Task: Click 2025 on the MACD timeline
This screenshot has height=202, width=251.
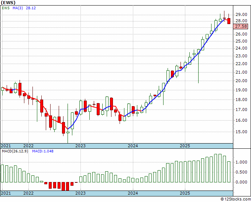Action: (185, 193)
